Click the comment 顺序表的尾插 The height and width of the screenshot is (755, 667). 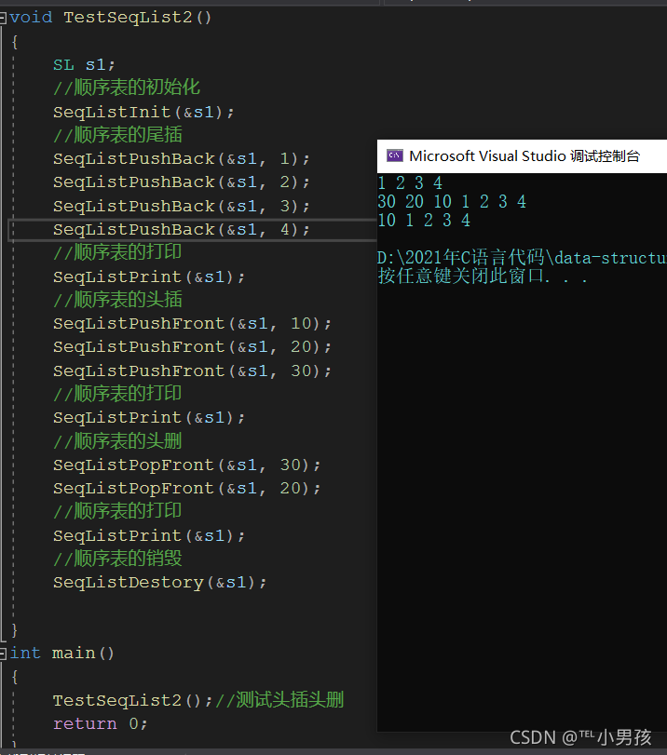[117, 135]
